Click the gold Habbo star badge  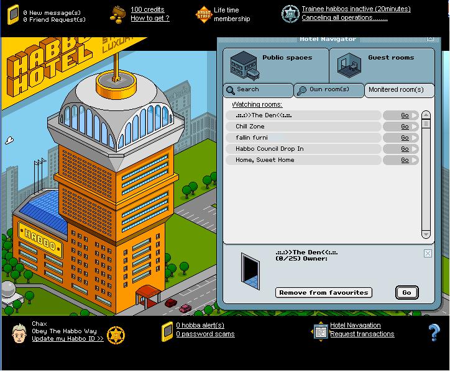point(116,335)
